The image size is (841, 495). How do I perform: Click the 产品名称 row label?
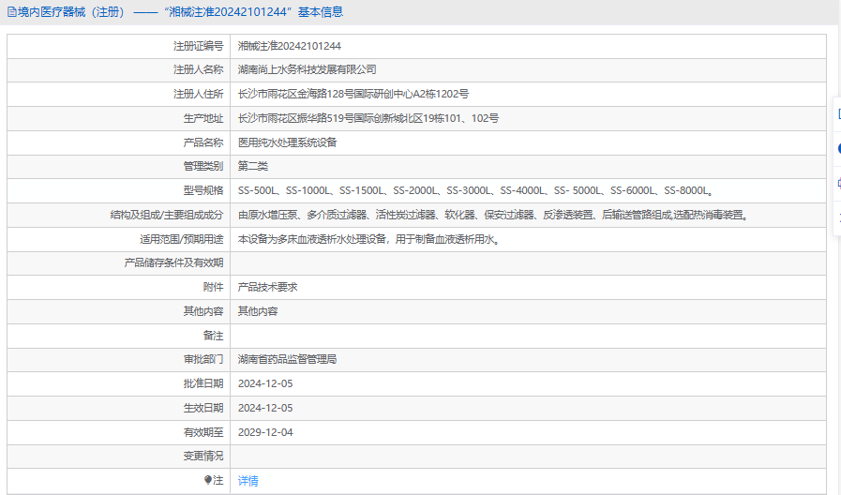click(203, 142)
